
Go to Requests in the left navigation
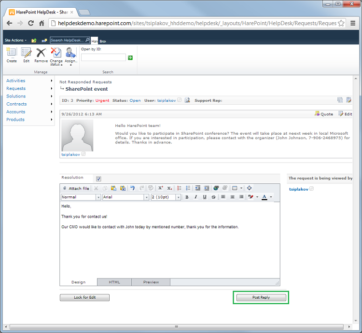[16, 88]
